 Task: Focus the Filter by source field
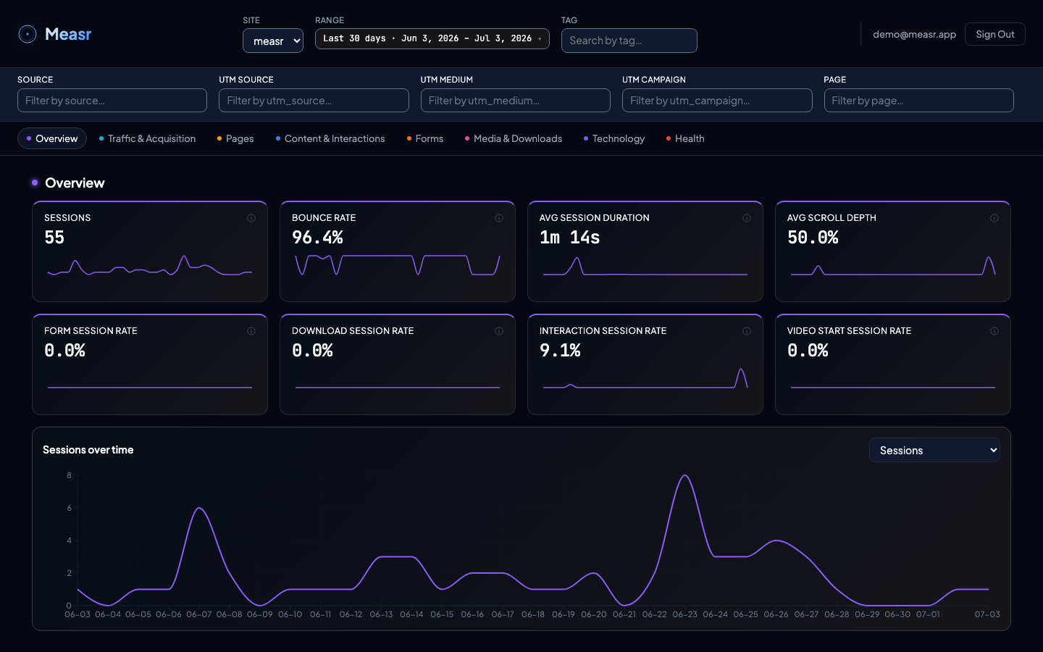point(112,101)
